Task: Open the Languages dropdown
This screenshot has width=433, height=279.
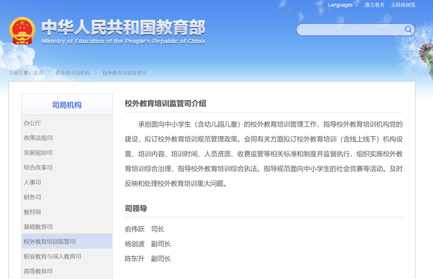Action: (343, 5)
